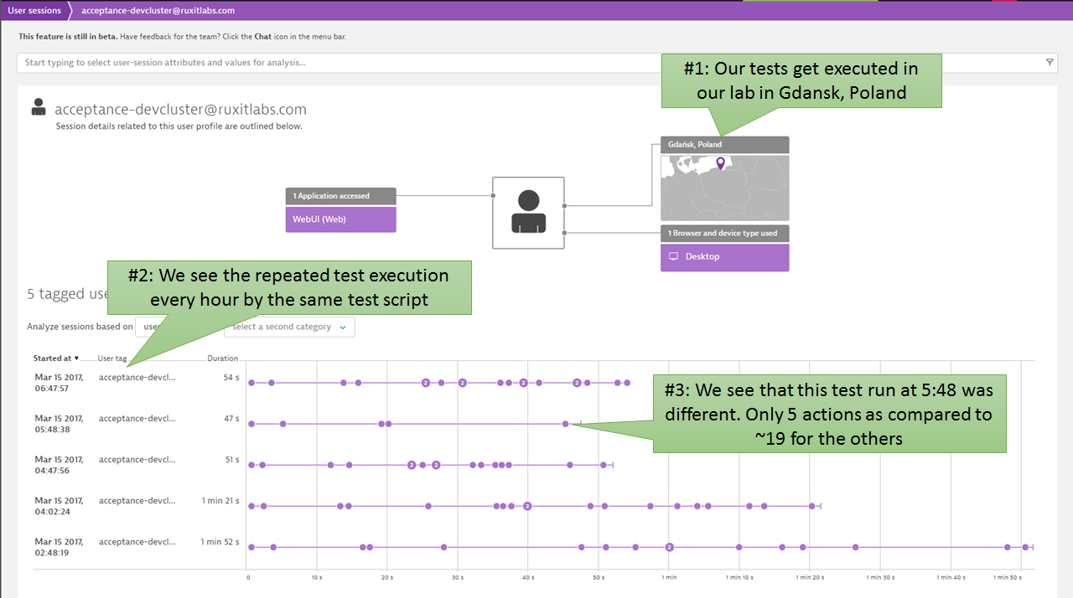Open the Gdańsk, Poland map thumbnail

(x=724, y=188)
